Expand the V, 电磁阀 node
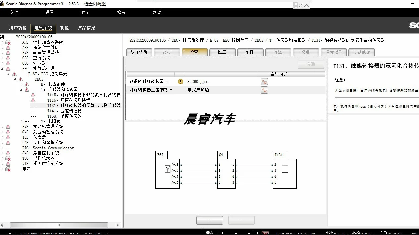The width and height of the screenshot is (419, 235). [22, 121]
